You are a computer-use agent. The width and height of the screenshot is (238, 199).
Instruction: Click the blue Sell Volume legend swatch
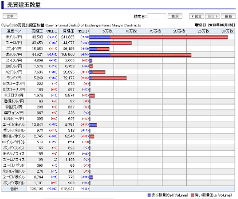click(x=149, y=195)
